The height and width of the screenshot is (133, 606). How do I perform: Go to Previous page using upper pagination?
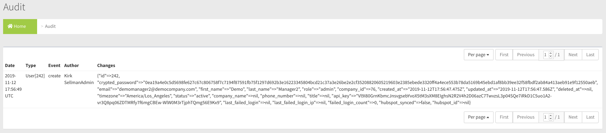click(x=526, y=55)
